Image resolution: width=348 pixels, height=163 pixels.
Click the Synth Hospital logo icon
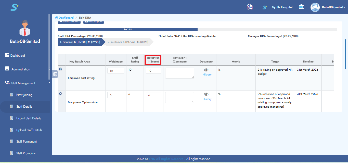pos(265,7)
